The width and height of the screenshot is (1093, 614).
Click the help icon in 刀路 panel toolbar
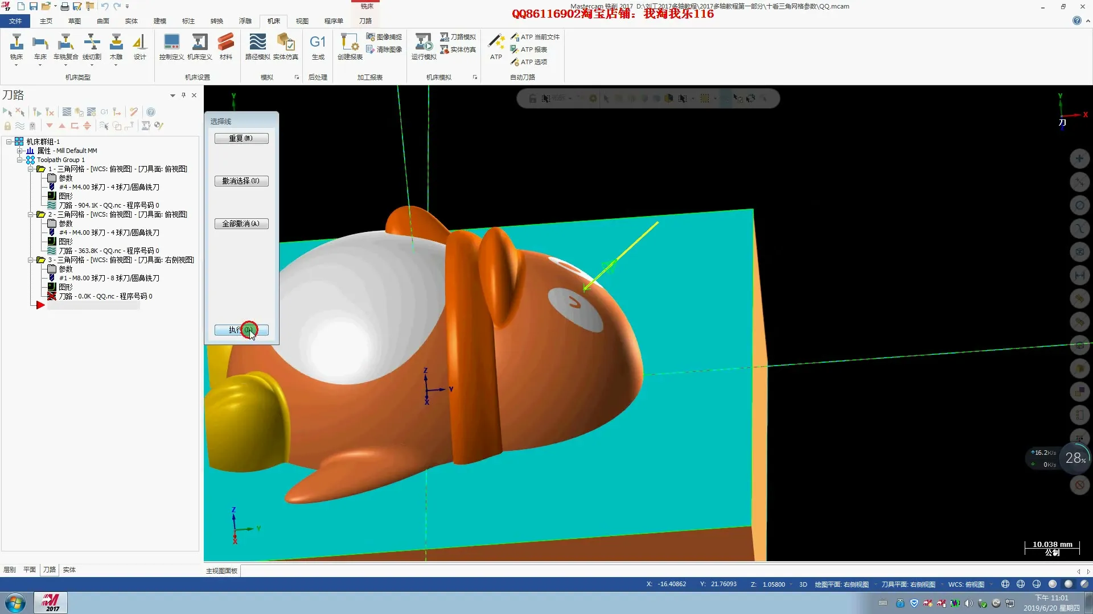151,112
